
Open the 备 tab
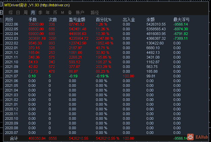(x=70, y=13)
